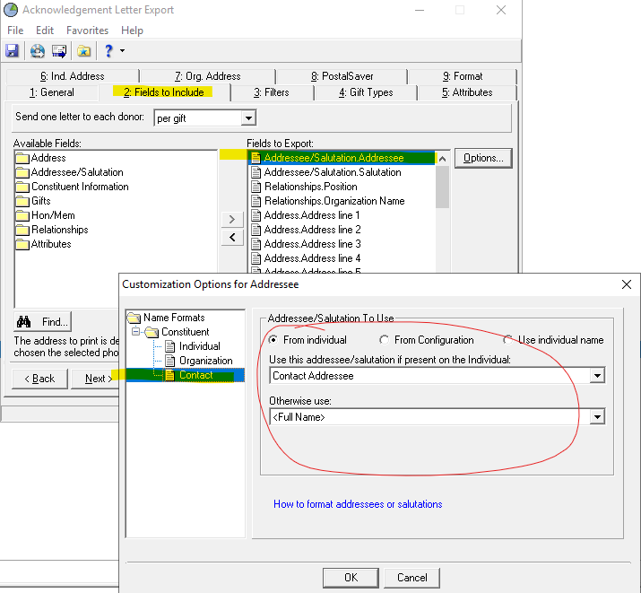Click the Next > button
The image size is (641, 593).
coord(95,379)
